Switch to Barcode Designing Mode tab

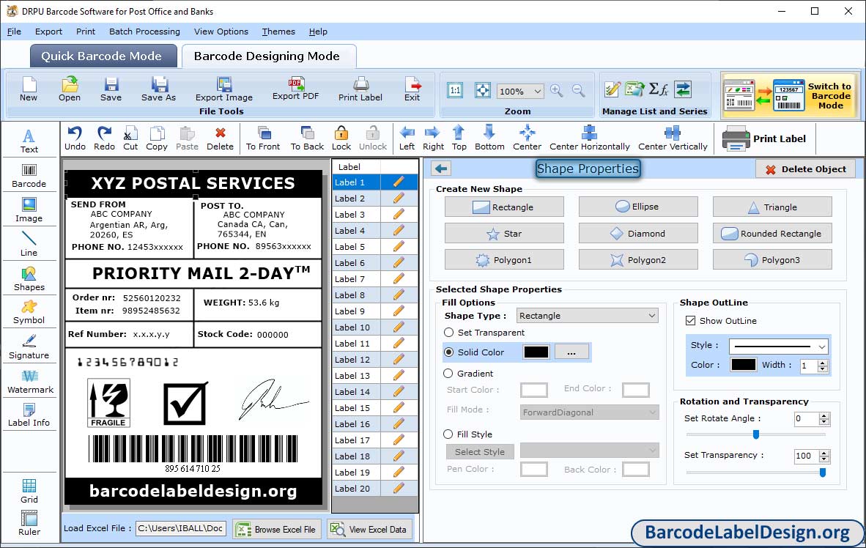[x=269, y=56]
